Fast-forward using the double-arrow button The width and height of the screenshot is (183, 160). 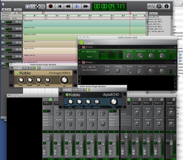86,6
